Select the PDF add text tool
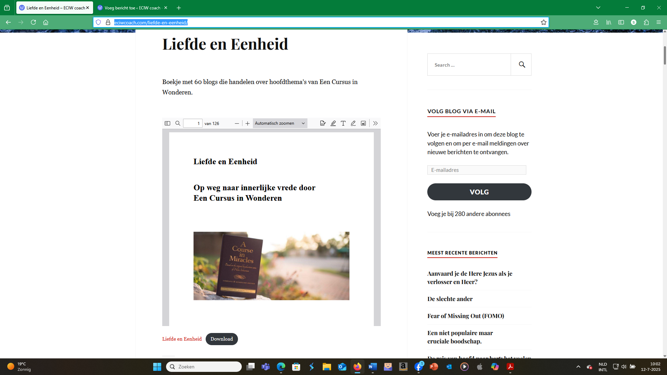The image size is (667, 375). click(x=343, y=123)
